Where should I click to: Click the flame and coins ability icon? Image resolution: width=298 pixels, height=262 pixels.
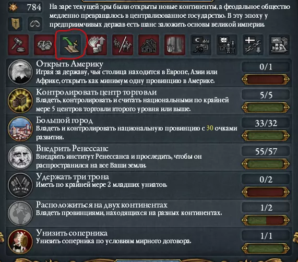click(97, 45)
